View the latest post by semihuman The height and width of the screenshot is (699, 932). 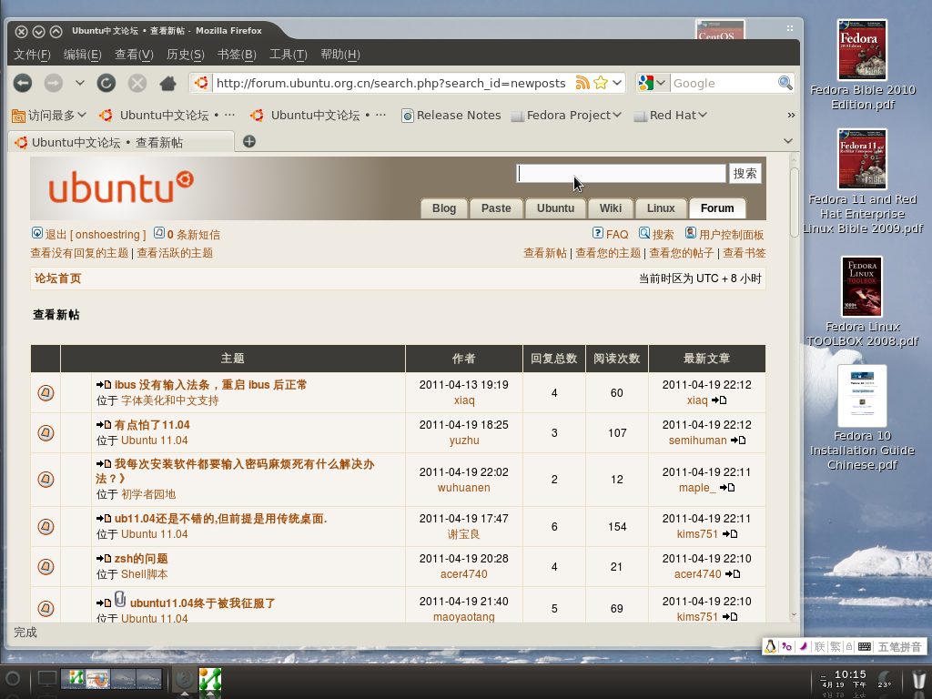coord(738,441)
